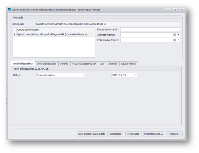Go to the Dimenzió tab
Image resolution: width=199 pixels, height=153 pixels.
tap(112, 64)
